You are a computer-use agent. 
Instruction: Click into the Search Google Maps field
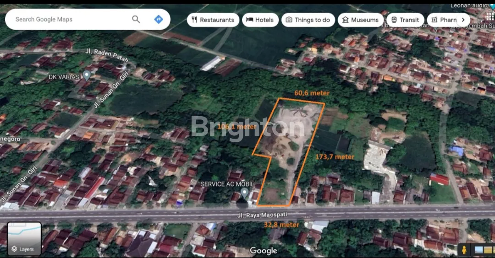point(69,19)
